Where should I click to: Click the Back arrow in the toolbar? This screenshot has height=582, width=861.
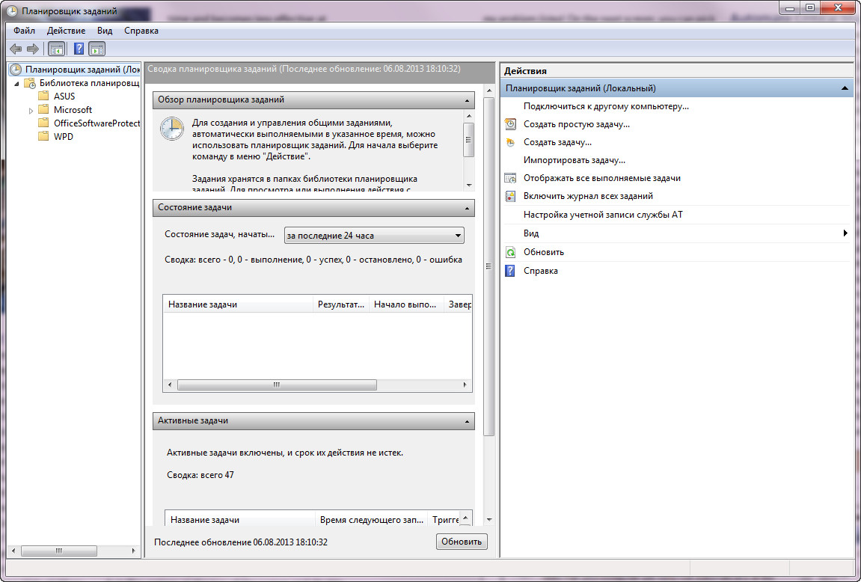click(x=15, y=49)
